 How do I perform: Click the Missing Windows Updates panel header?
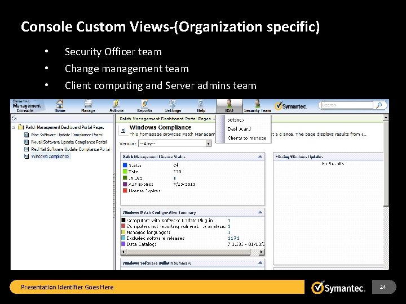[x=328, y=157]
